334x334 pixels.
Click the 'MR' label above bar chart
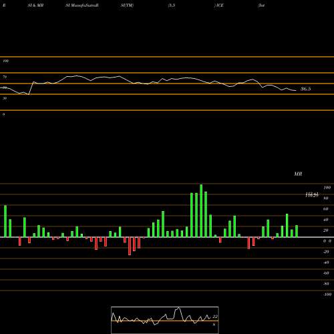tap(298, 174)
